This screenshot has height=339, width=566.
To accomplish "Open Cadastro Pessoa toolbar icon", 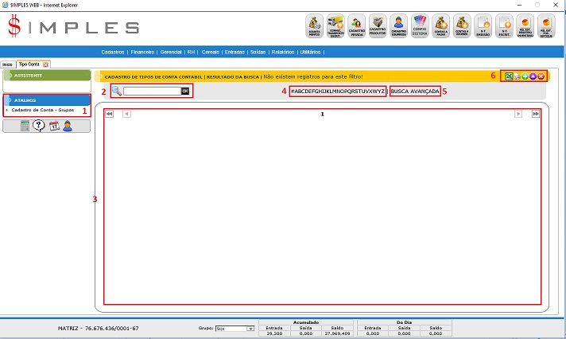I will point(356,26).
